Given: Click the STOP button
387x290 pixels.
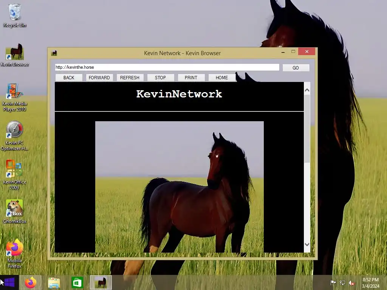Looking at the screenshot, I should [x=160, y=78].
